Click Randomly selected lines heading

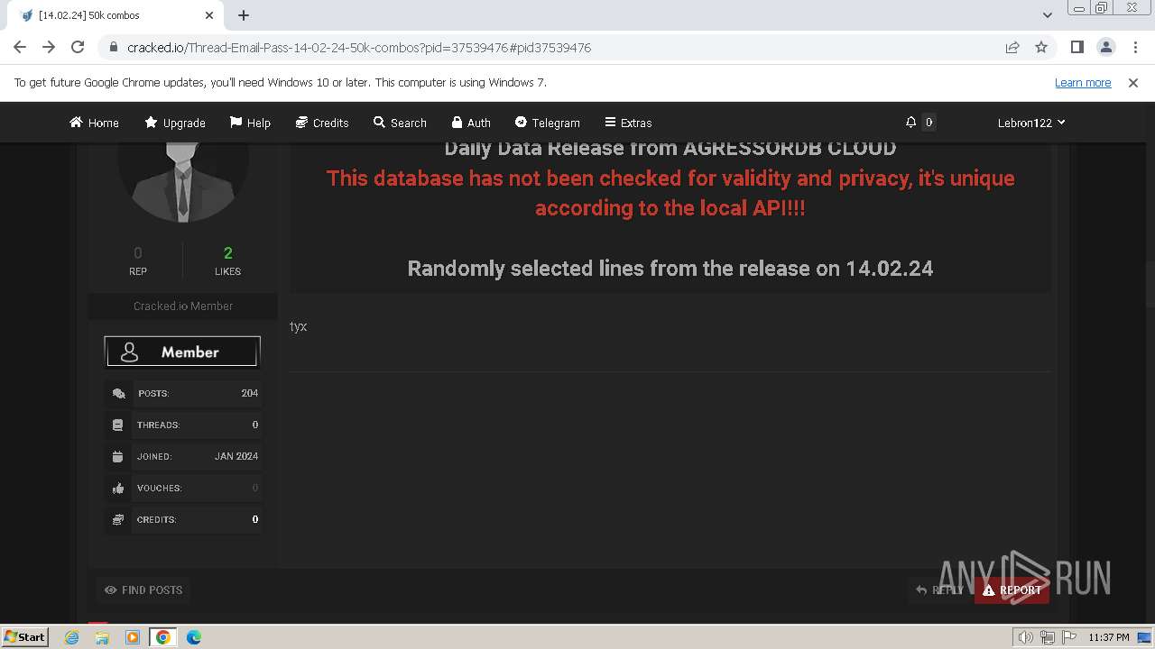click(x=670, y=269)
